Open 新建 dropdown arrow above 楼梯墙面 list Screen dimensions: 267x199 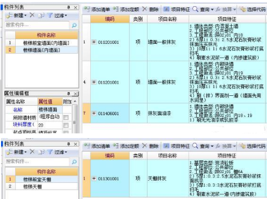click(x=26, y=16)
